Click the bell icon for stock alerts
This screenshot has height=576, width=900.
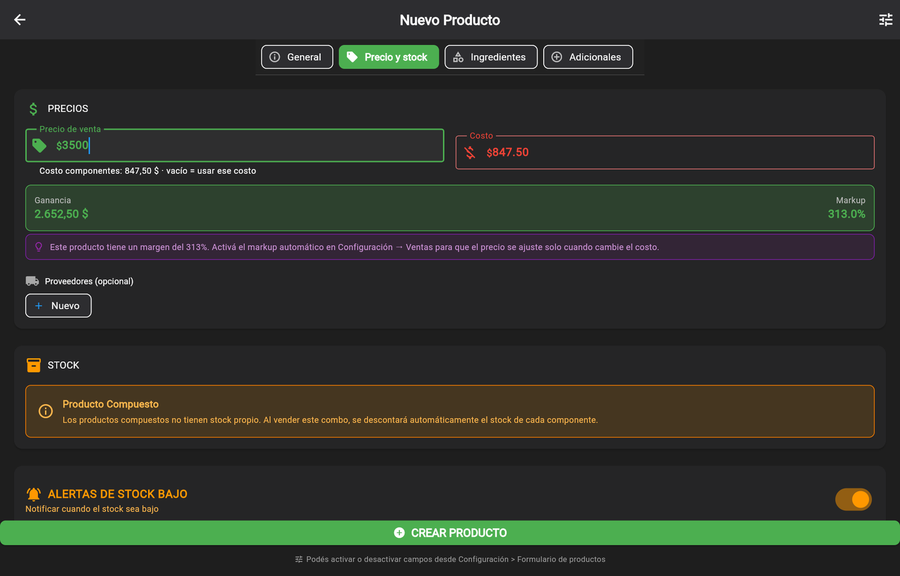(34, 494)
